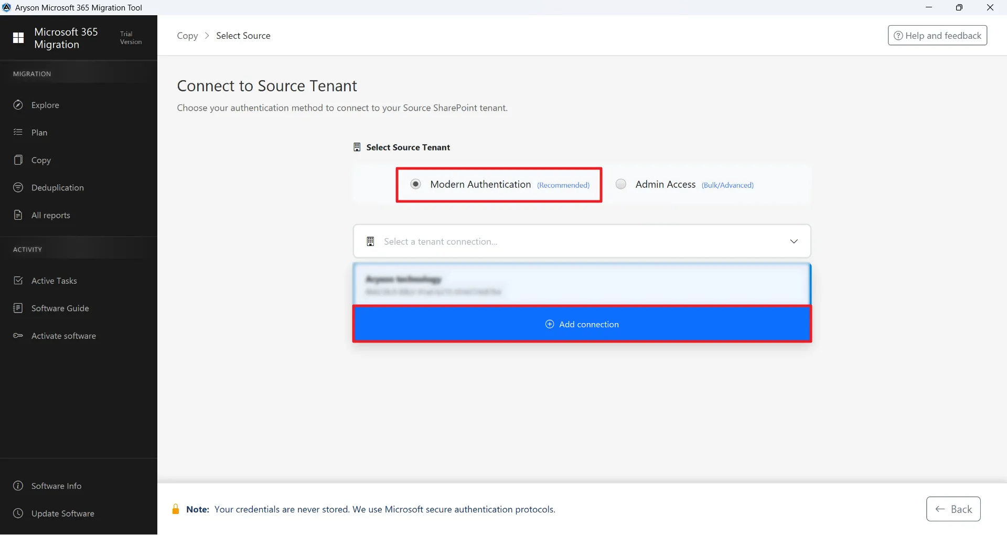Screen dimensions: 1007x535
Task: Click the Aryson logo in the title bar
Action: coord(7,7)
